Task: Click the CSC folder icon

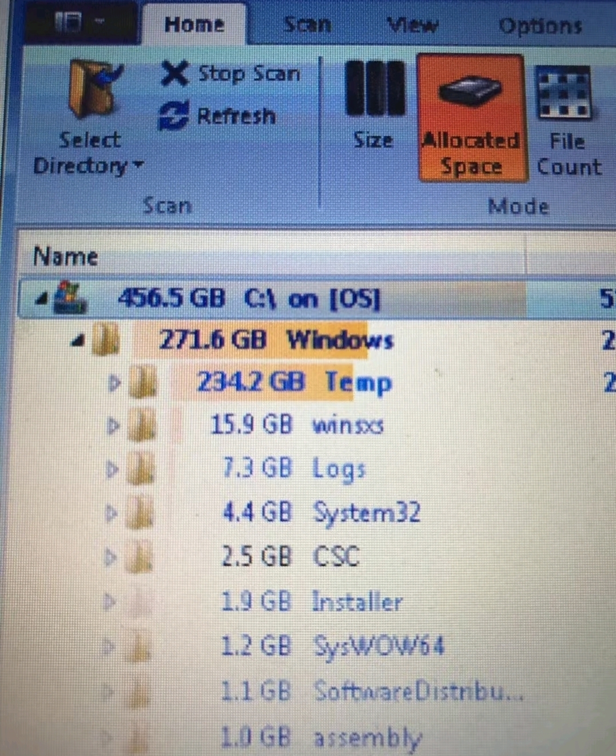Action: coord(140,557)
